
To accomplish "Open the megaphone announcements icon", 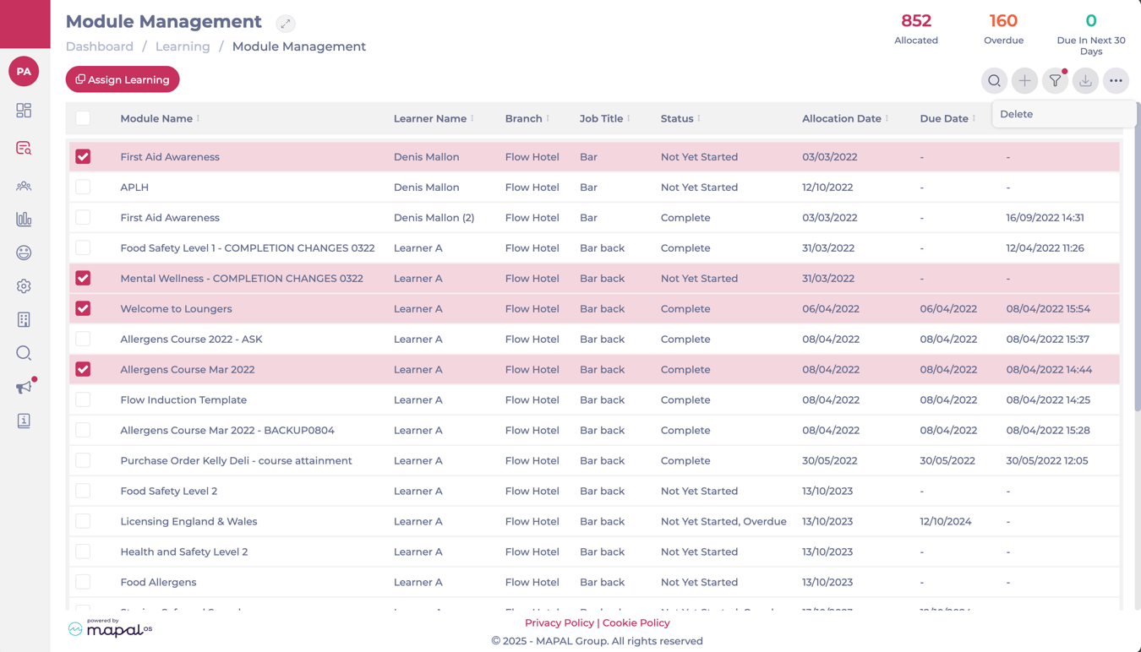I will [x=24, y=387].
